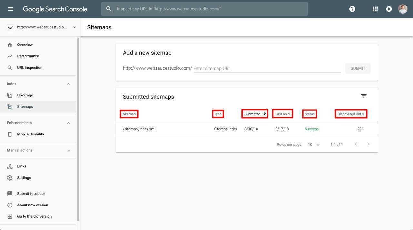Click the Overview home icon
The width and height of the screenshot is (413, 230).
[10, 45]
